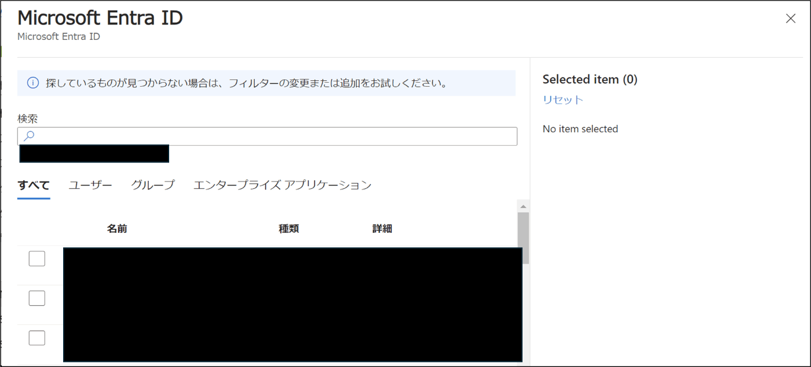Screen dimensions: 811x367
Task: Focus the 検索 search input field
Action: click(267, 136)
